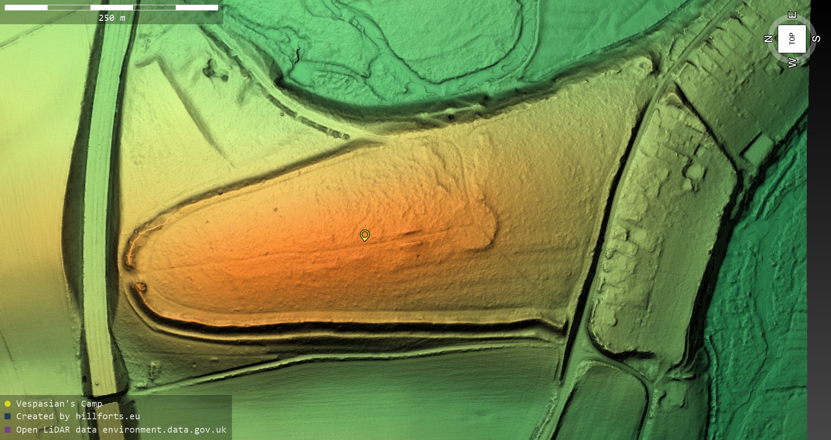Image resolution: width=831 pixels, height=440 pixels.
Task: Click the compass ring between N and W
Action: point(775,55)
